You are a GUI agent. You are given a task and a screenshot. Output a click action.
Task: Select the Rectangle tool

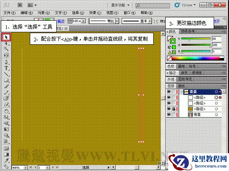tap(6, 80)
